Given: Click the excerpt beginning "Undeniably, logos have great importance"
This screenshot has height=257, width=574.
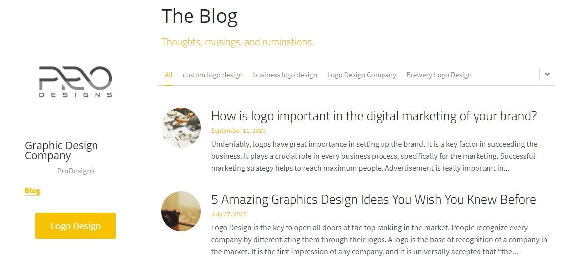Looking at the screenshot, I should point(374,156).
